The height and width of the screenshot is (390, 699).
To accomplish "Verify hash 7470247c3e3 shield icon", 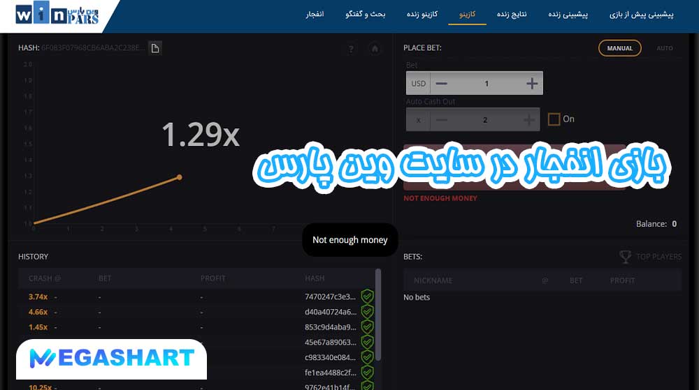I will 368,297.
